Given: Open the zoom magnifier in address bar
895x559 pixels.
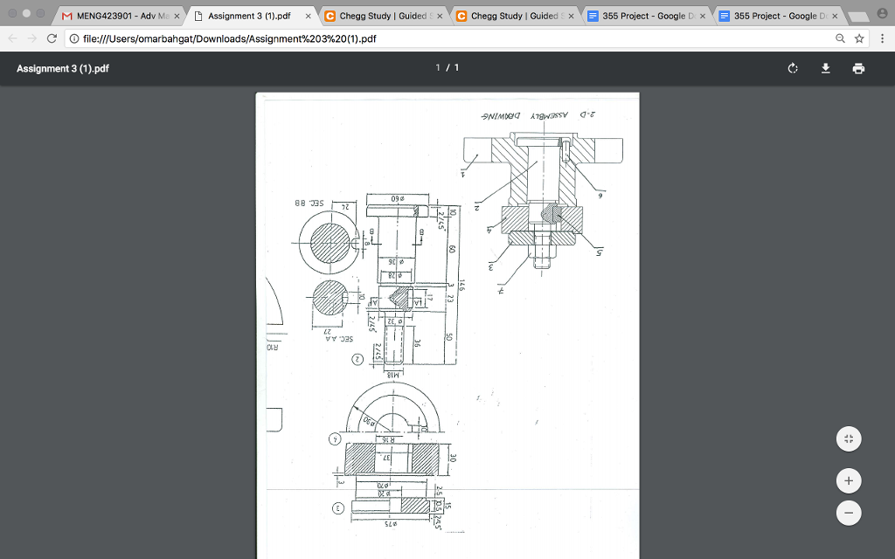Looking at the screenshot, I should pyautogui.click(x=840, y=38).
